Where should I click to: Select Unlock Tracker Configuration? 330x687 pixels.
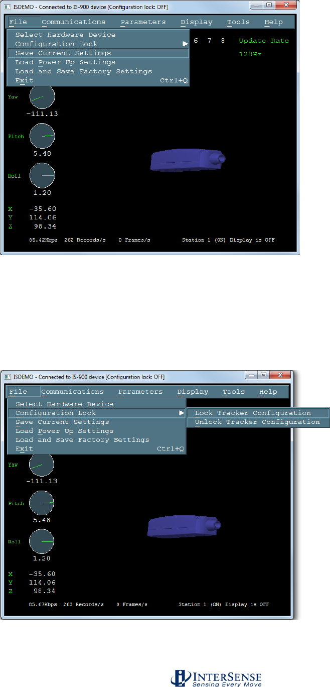tap(258, 422)
